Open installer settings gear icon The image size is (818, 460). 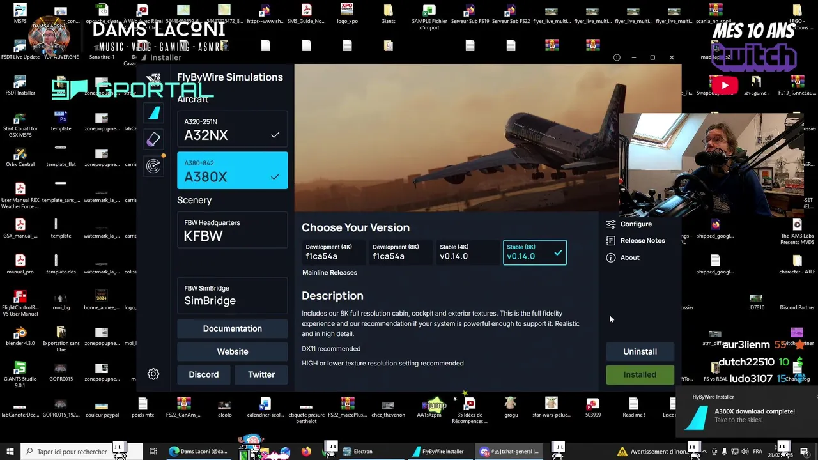point(153,374)
